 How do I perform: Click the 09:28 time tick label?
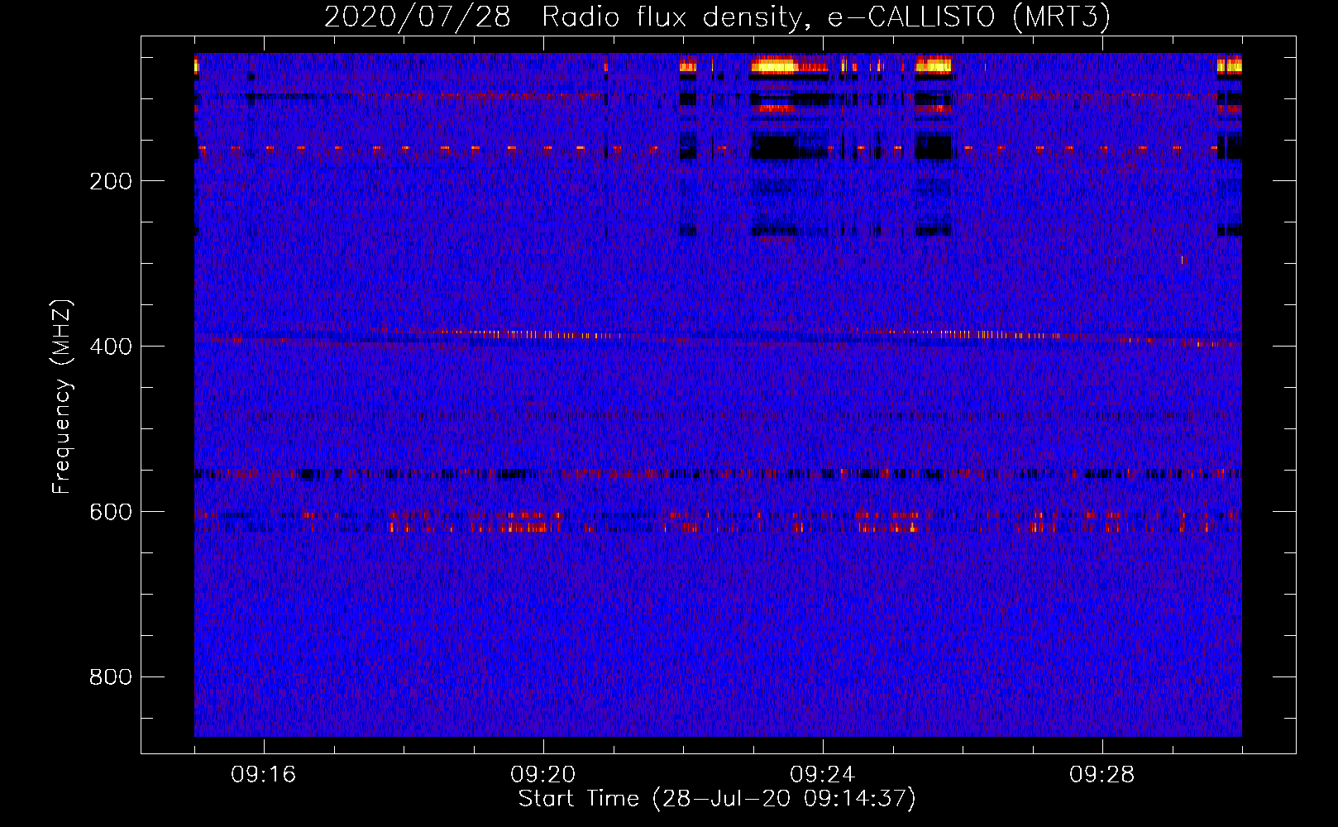[1101, 775]
